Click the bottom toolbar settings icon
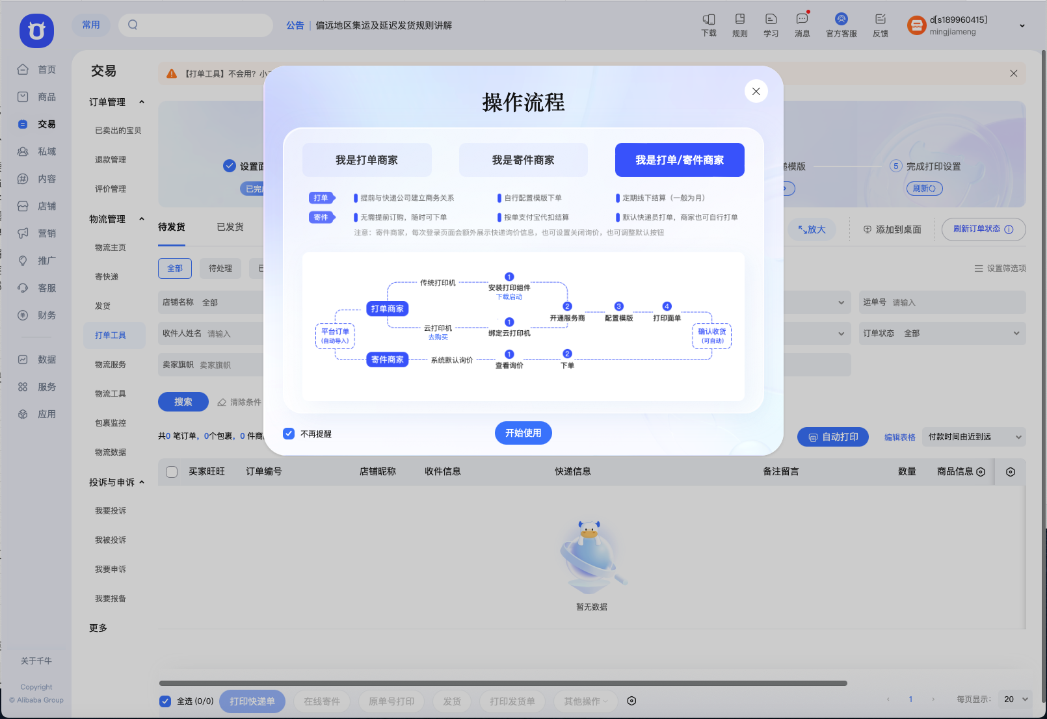Viewport: 1047px width, 719px height. pyautogui.click(x=631, y=701)
